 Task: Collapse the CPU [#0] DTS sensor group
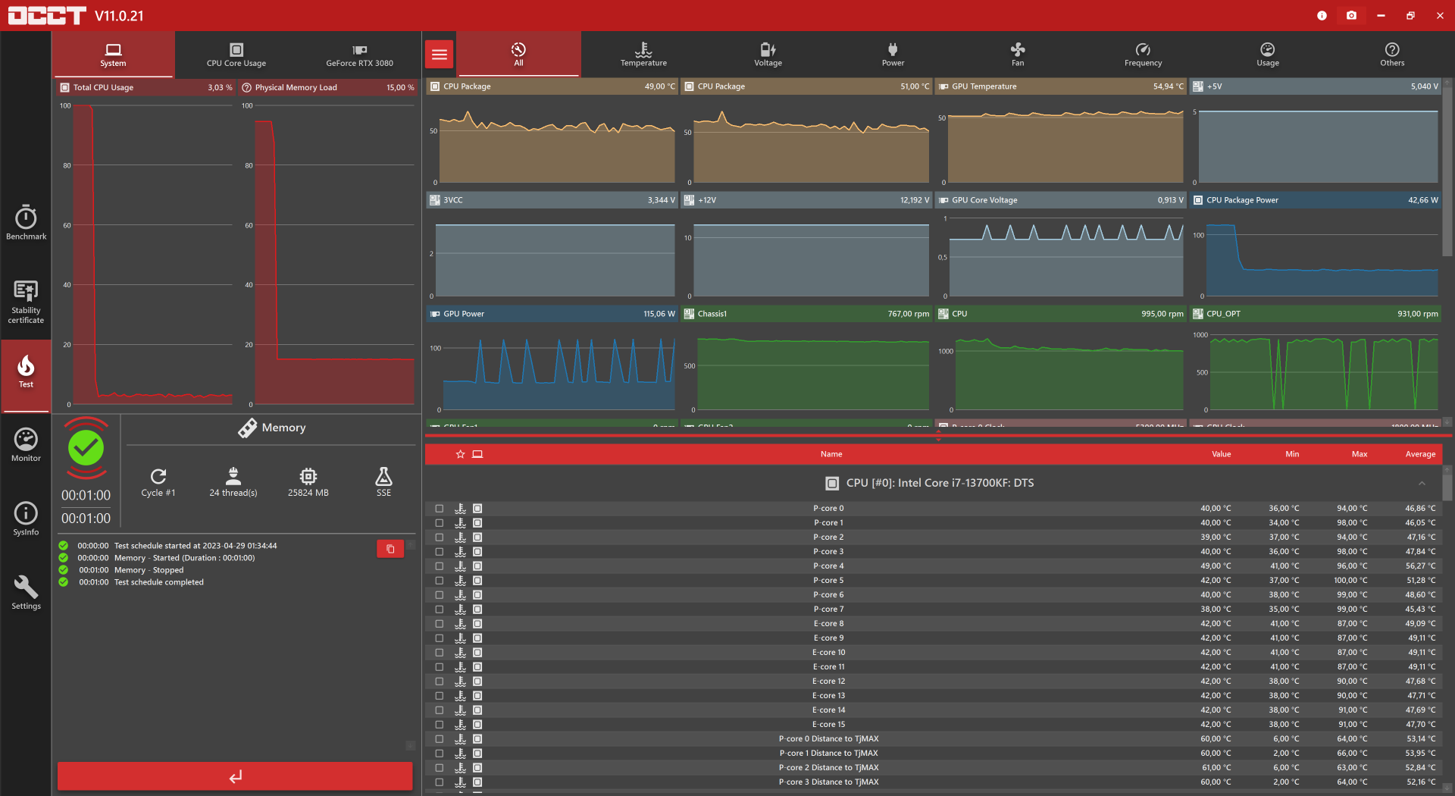(1422, 484)
